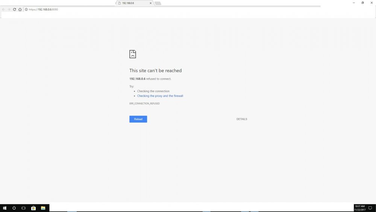Restore down the browser window
376x212 pixels.
362,3
